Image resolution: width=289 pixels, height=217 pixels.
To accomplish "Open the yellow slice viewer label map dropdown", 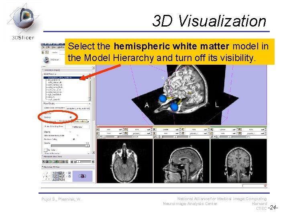I will point(196,130).
